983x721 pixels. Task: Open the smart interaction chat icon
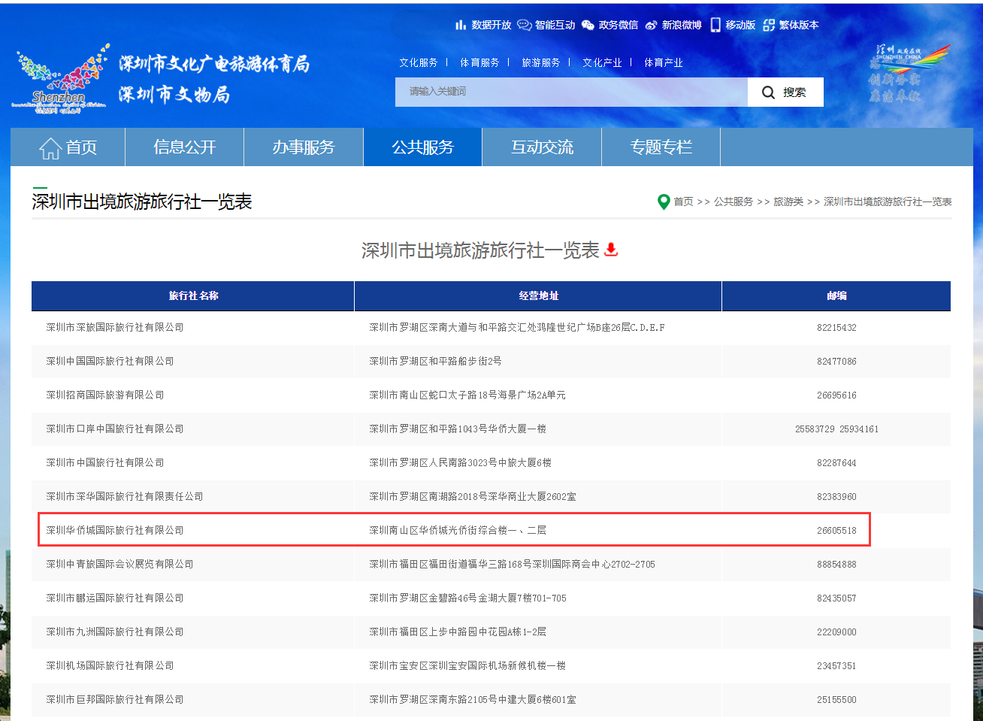524,25
